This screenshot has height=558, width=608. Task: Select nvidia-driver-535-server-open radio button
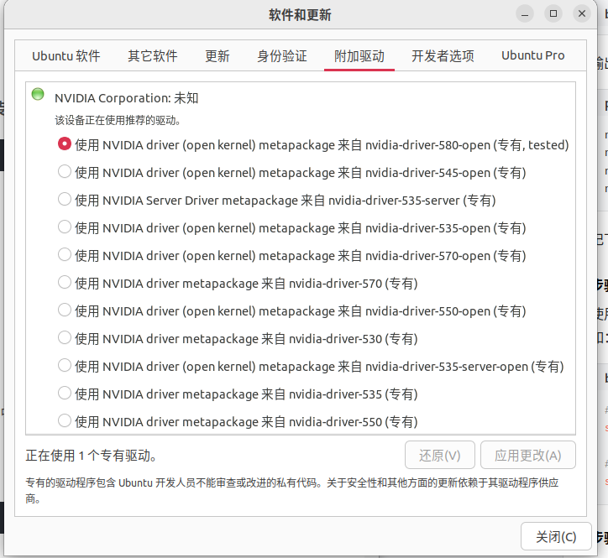pos(65,366)
